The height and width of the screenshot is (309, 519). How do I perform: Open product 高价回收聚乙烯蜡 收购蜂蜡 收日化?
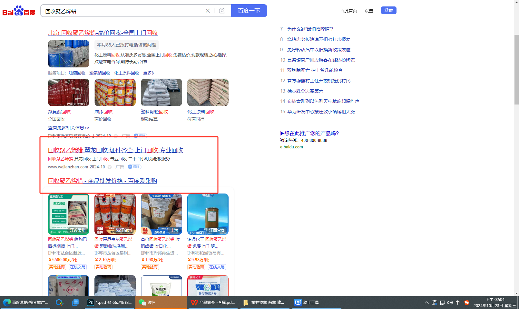coord(161,243)
